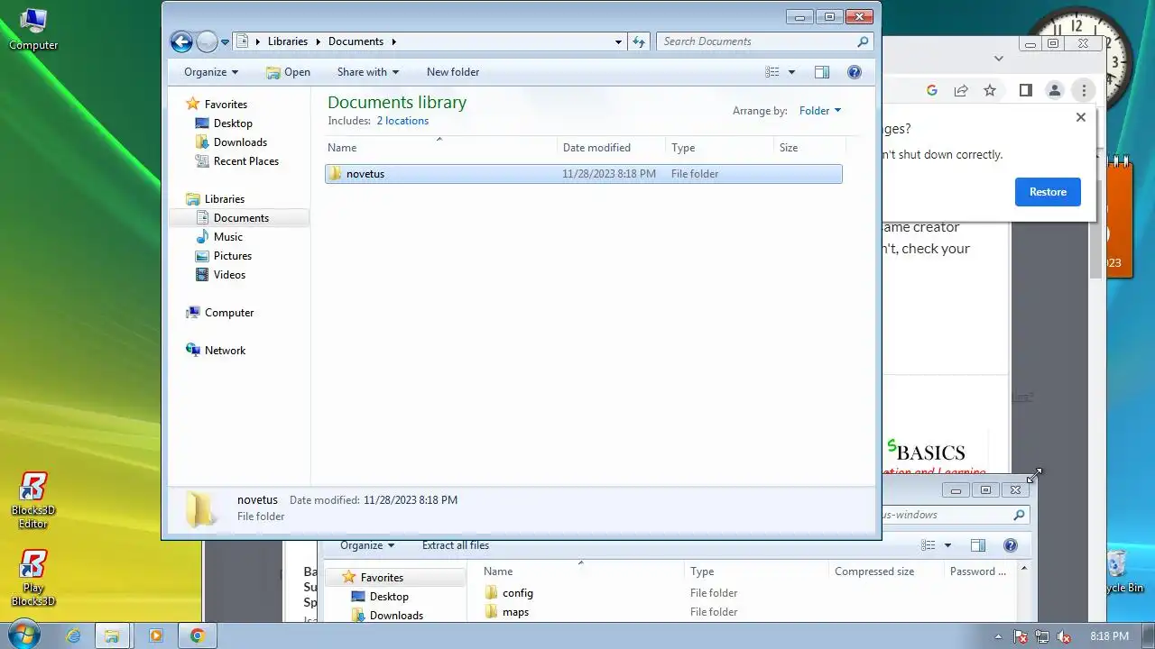Sort by the Type column header
The image size is (1155, 649).
719,148
